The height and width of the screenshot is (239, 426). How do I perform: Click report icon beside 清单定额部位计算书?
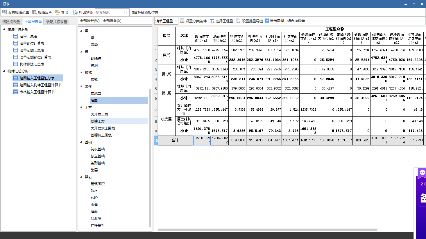(16, 57)
